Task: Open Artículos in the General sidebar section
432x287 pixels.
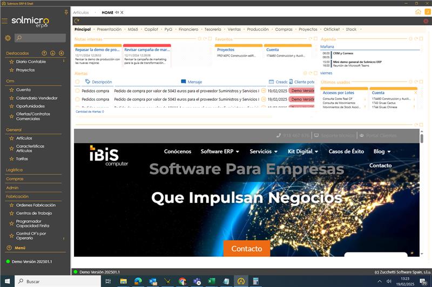Action: click(24, 138)
